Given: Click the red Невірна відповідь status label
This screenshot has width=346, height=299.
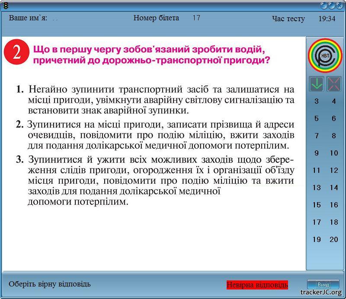Looking at the screenshot, I should point(257,285).
